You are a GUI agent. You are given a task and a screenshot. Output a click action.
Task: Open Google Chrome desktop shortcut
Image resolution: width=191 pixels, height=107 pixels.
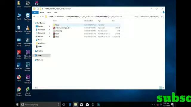19,92
